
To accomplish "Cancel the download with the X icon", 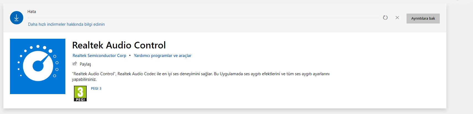I will [397, 18].
